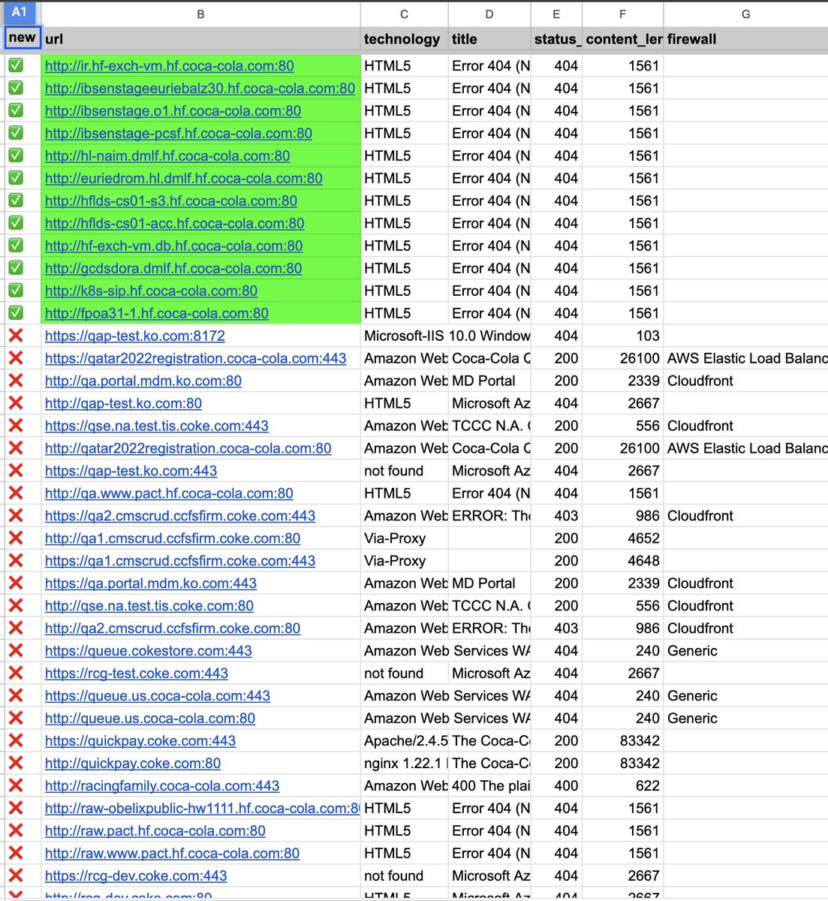Click red cross for http://qa1.cmscrud.ccfsfirm.coke.com:80
The height and width of the screenshot is (901, 828).
coord(15,538)
